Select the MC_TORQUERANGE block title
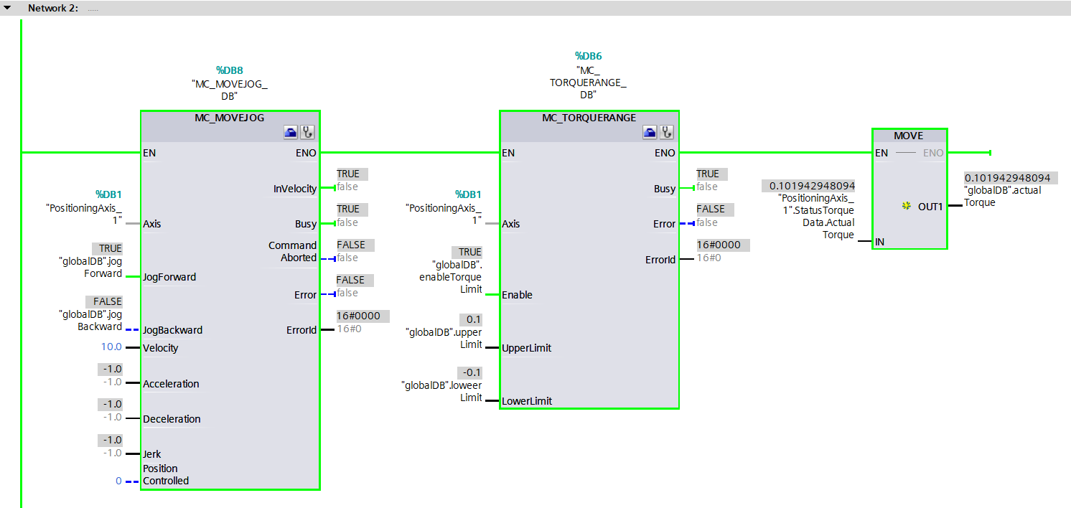Viewport: 1071px width, 508px height. pyautogui.click(x=589, y=117)
